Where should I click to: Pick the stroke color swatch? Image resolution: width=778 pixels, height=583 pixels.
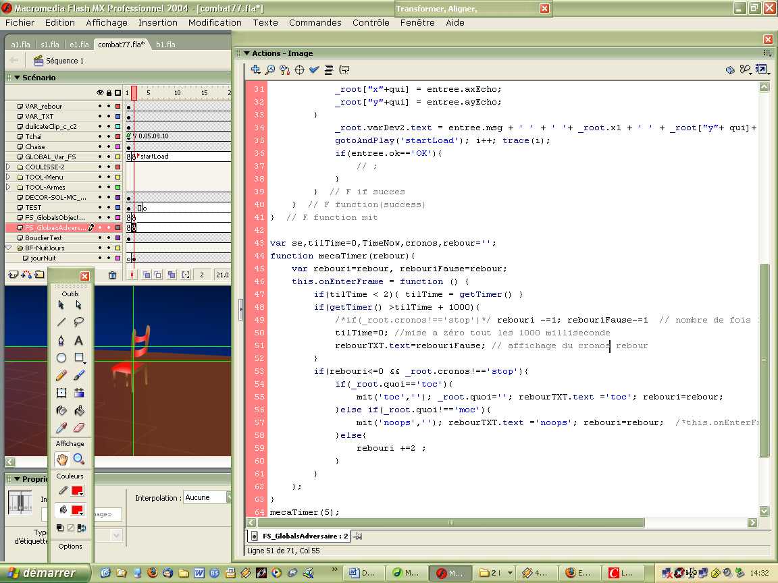77,491
